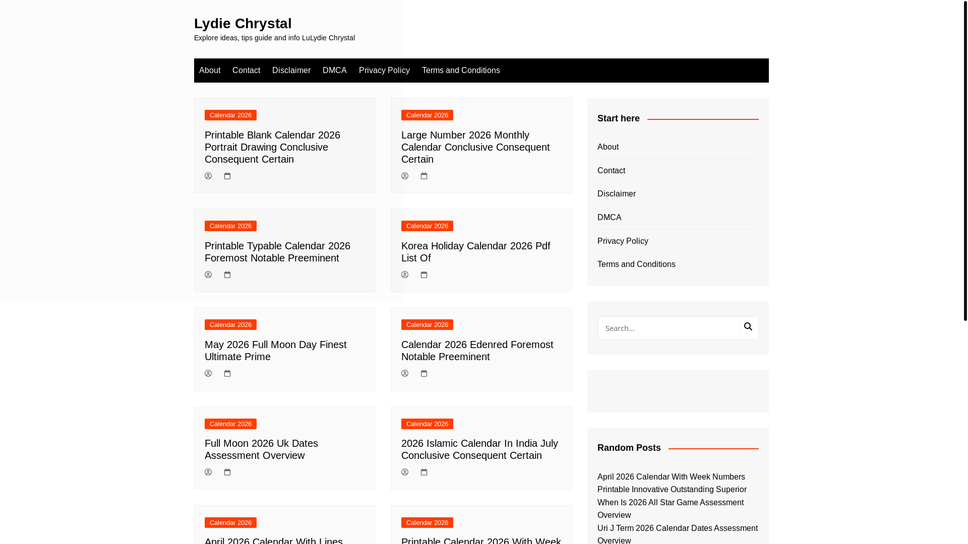Image resolution: width=968 pixels, height=544 pixels.
Task: Click Calendar 2026 tag on May Full Moon card
Action: [x=230, y=325]
